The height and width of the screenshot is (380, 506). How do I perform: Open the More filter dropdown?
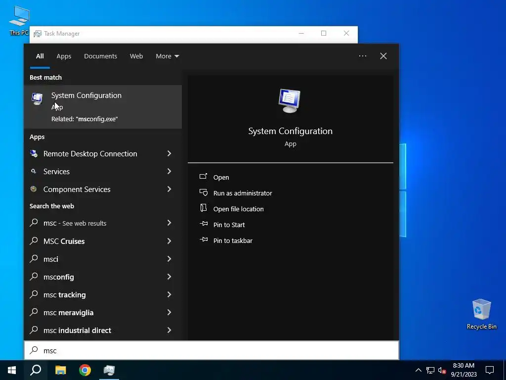point(167,56)
